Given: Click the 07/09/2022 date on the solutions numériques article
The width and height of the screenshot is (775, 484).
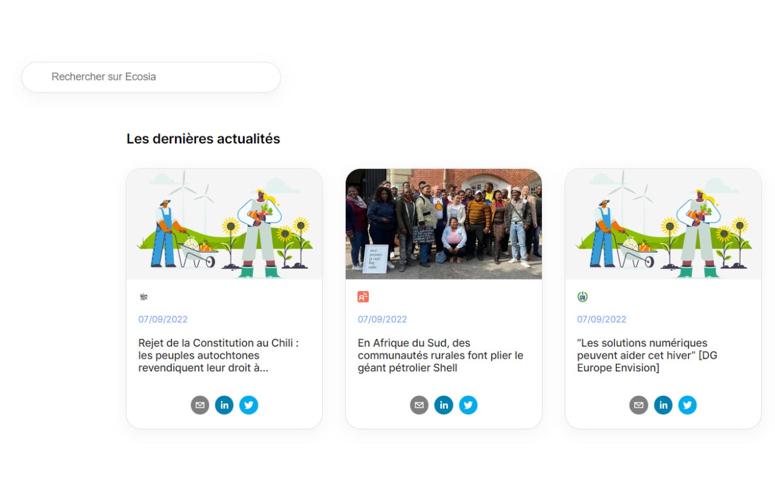Looking at the screenshot, I should click(602, 319).
